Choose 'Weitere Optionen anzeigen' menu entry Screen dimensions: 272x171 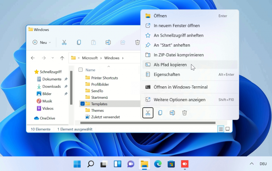[179, 100]
